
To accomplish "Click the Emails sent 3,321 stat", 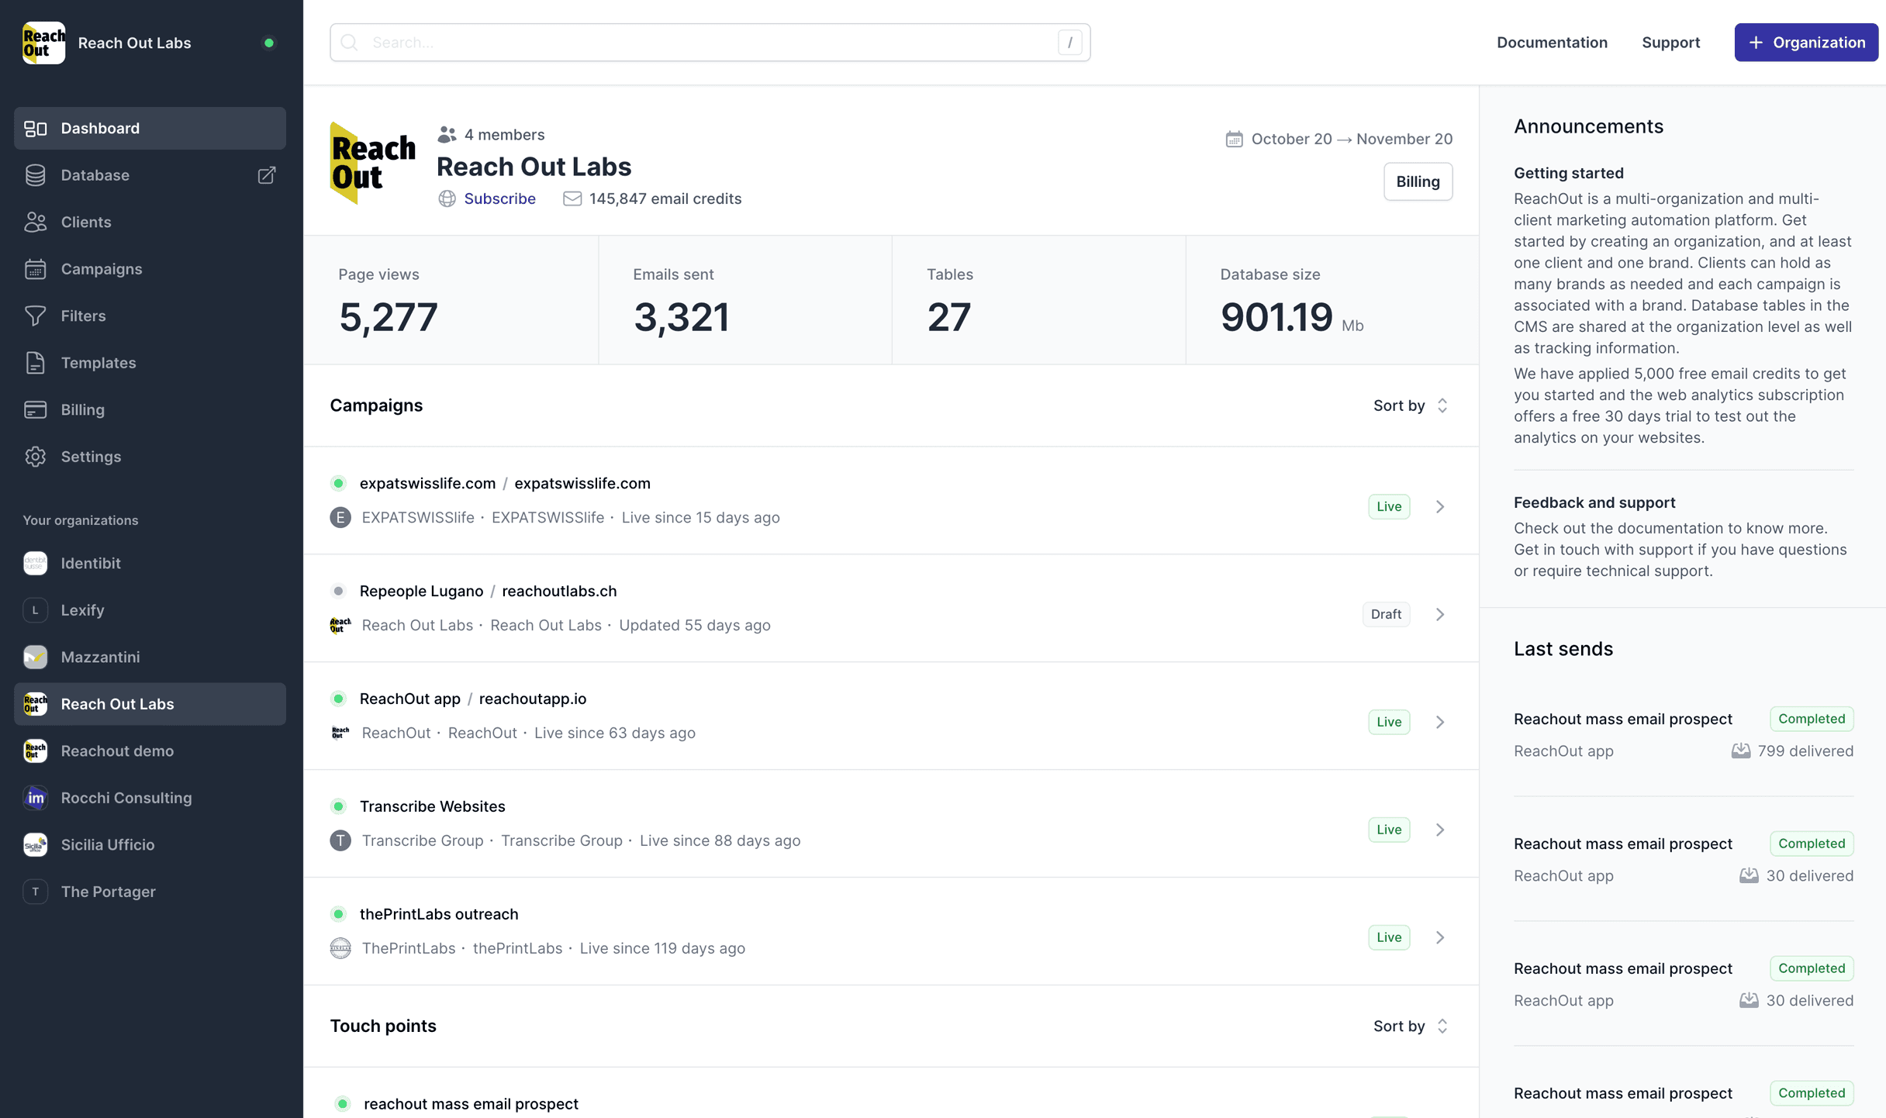I will 745,301.
